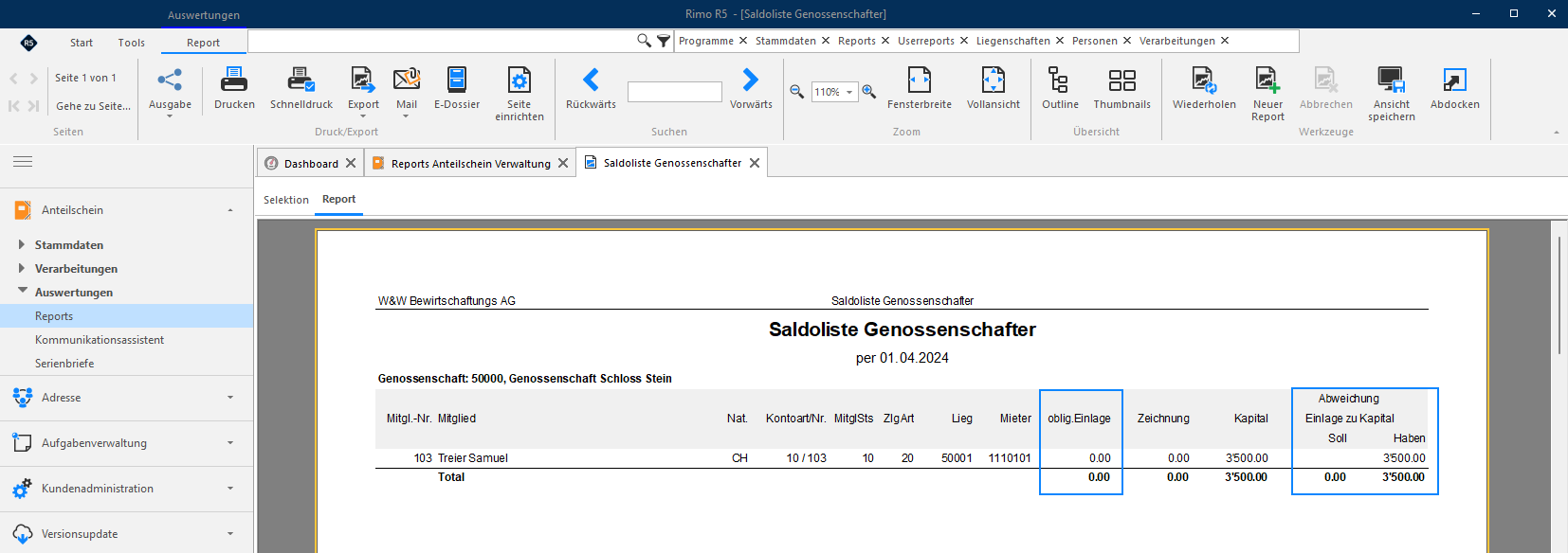Start Schnelldruck quick print
Viewport: 1568px width, 553px height.
(301, 89)
